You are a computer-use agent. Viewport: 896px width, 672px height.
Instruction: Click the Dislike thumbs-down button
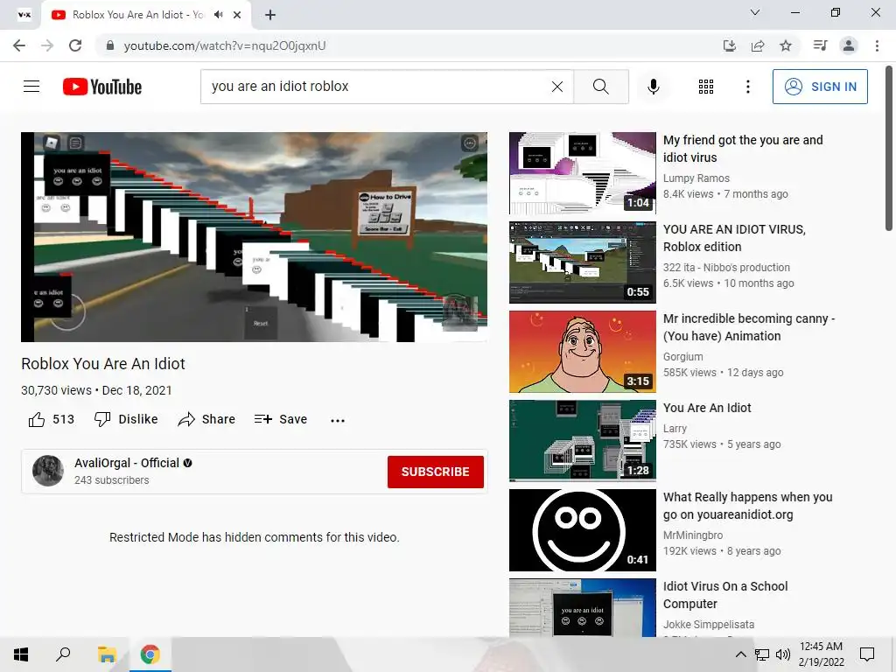pos(126,419)
